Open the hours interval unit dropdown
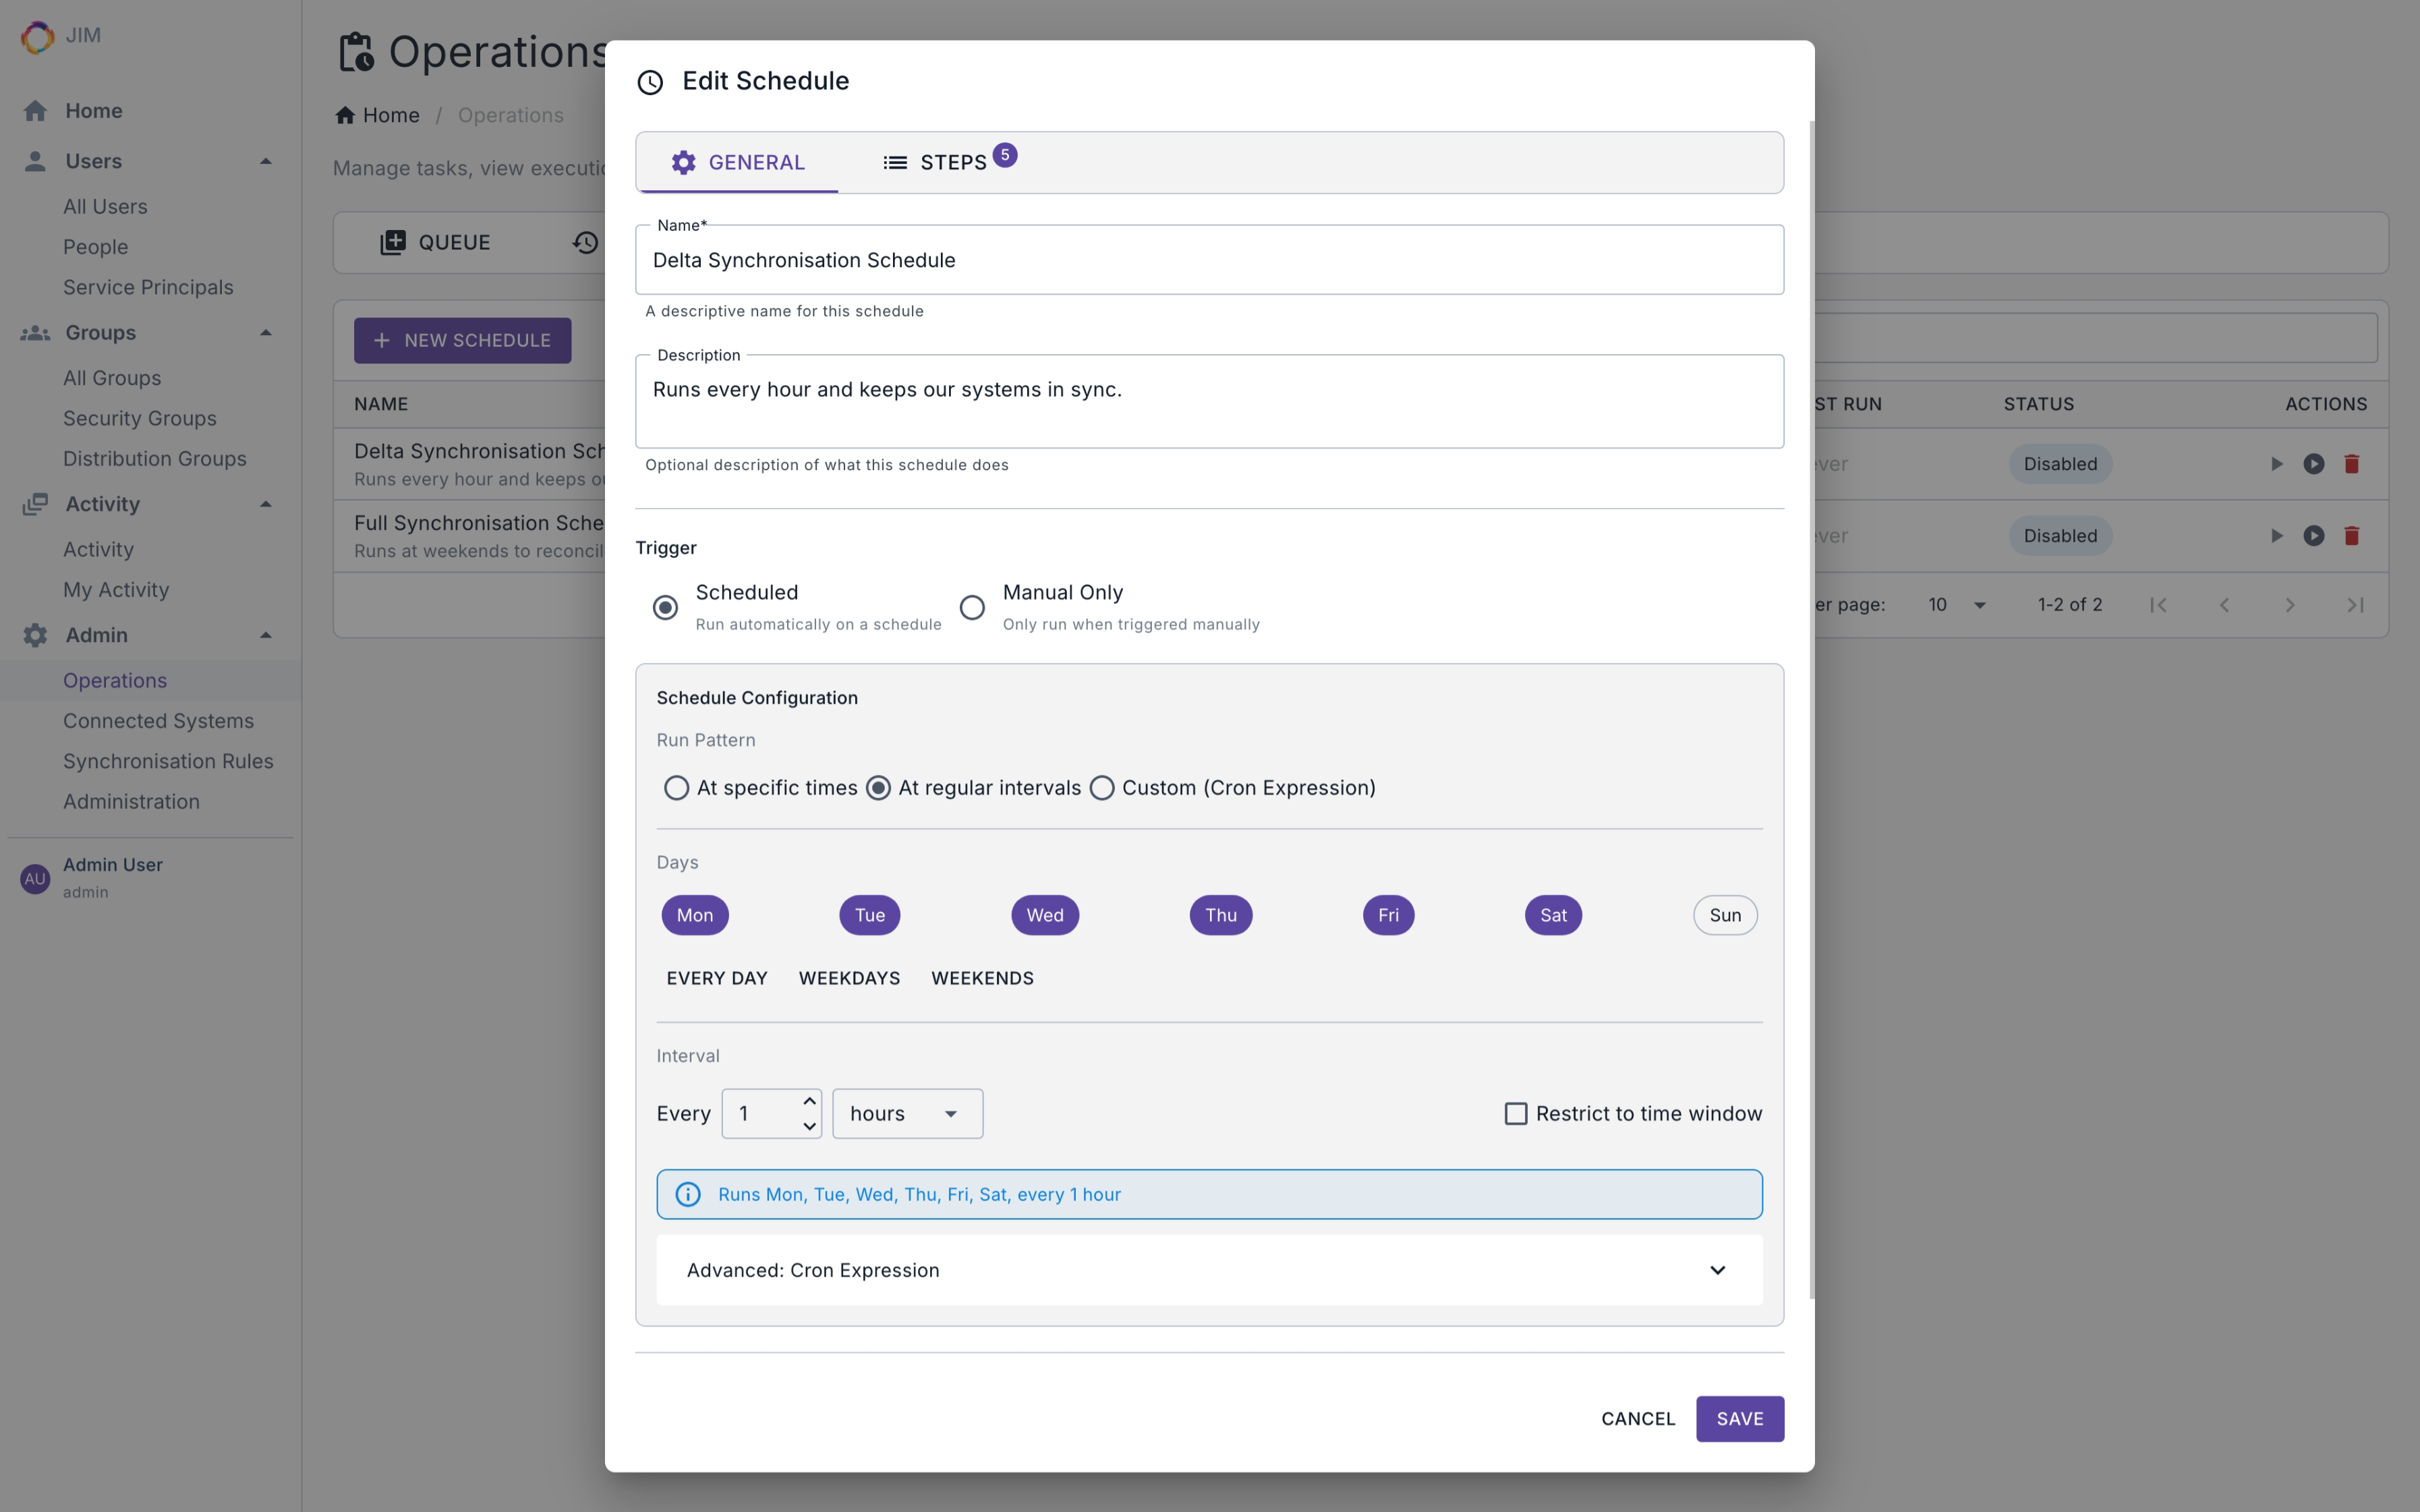 907,1114
